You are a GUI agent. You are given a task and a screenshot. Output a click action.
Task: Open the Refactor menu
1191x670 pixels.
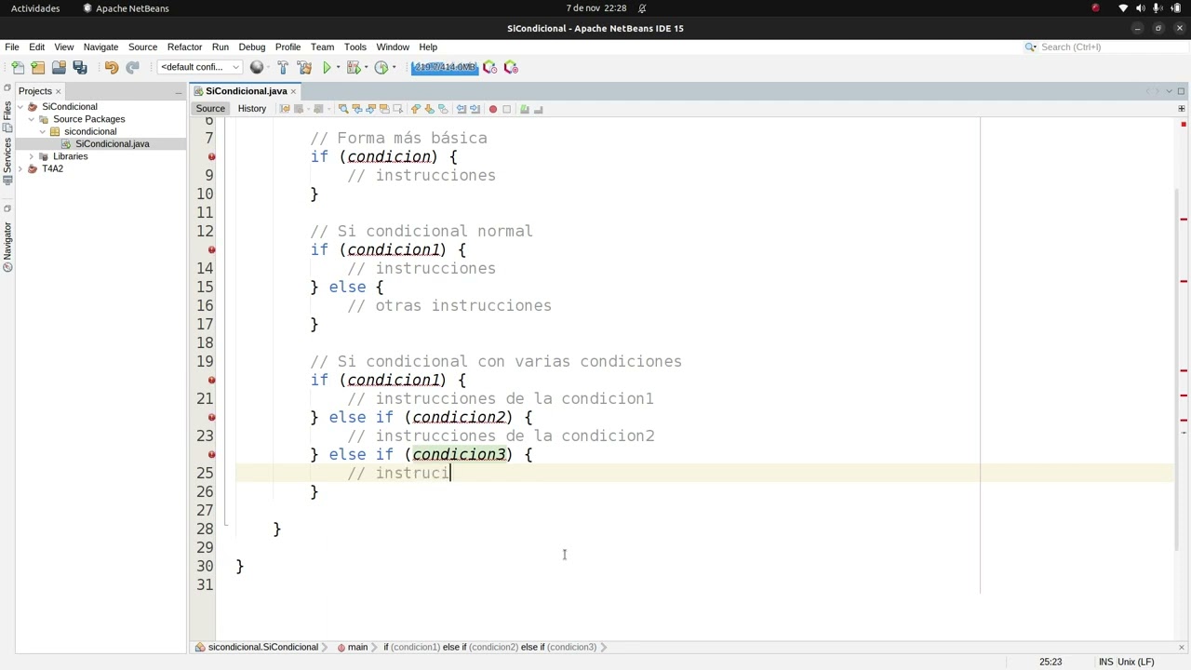184,47
